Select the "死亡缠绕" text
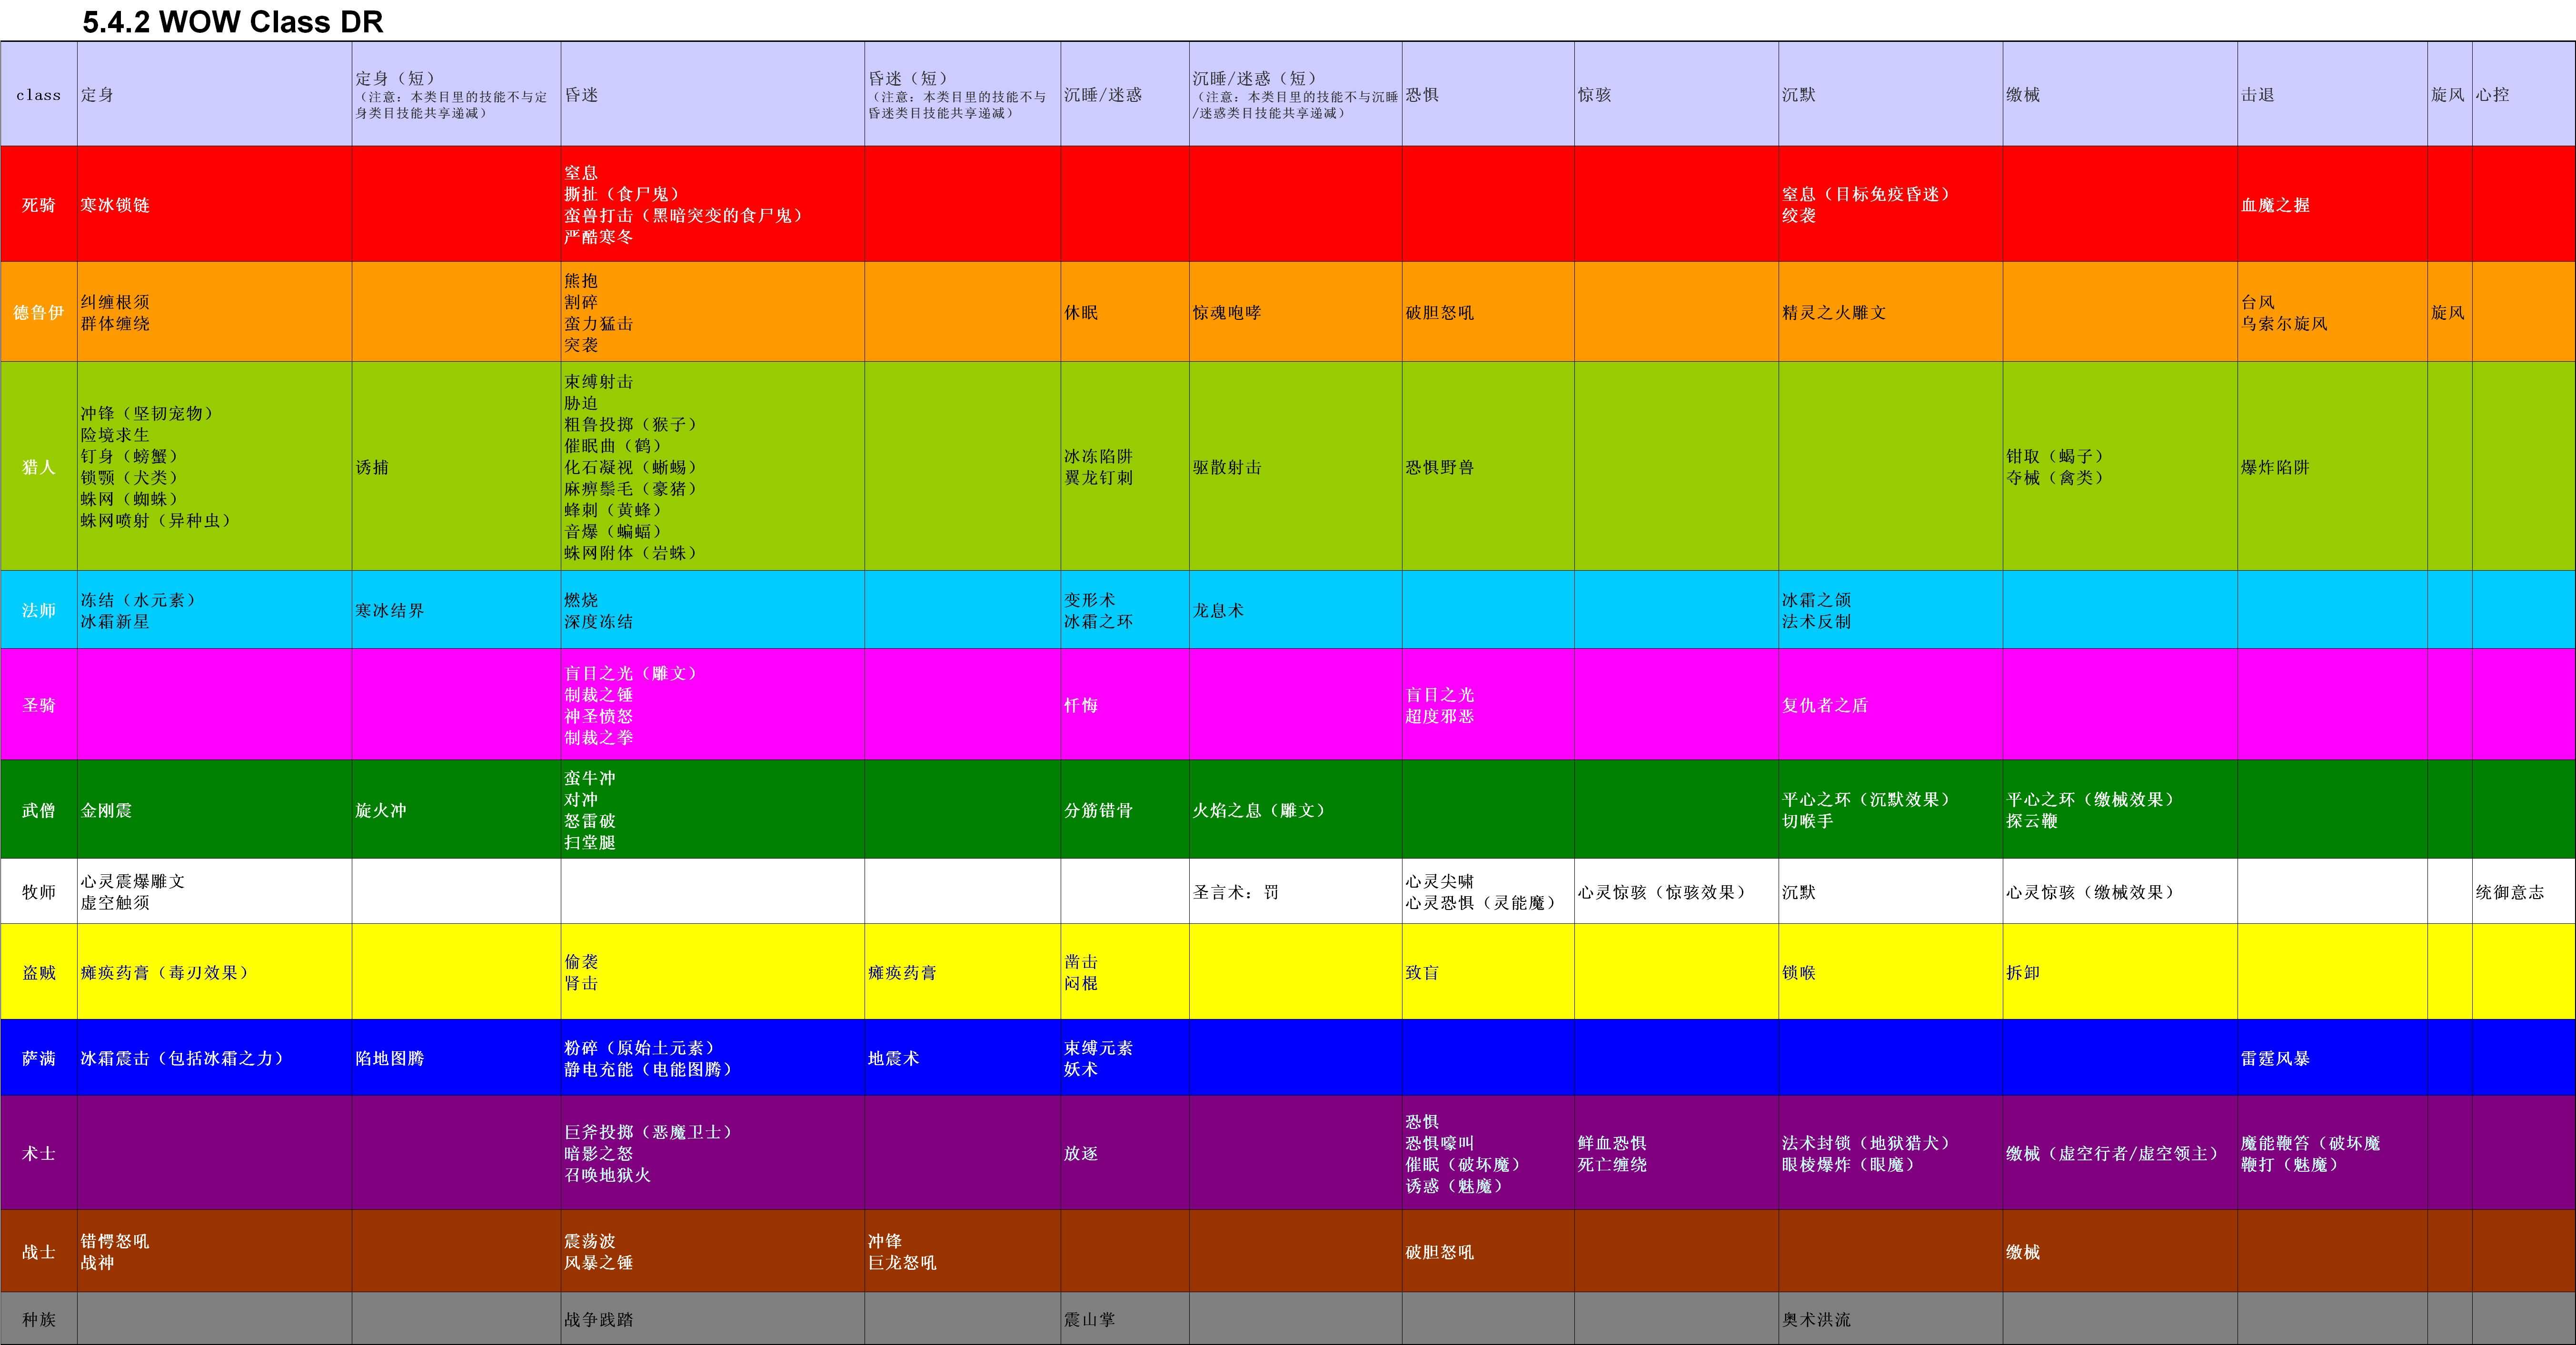2576x1345 pixels. pos(1612,1164)
